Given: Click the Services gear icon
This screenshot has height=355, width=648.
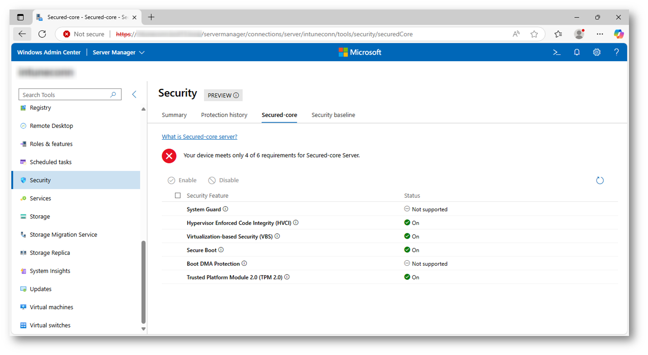Looking at the screenshot, I should click(x=23, y=199).
